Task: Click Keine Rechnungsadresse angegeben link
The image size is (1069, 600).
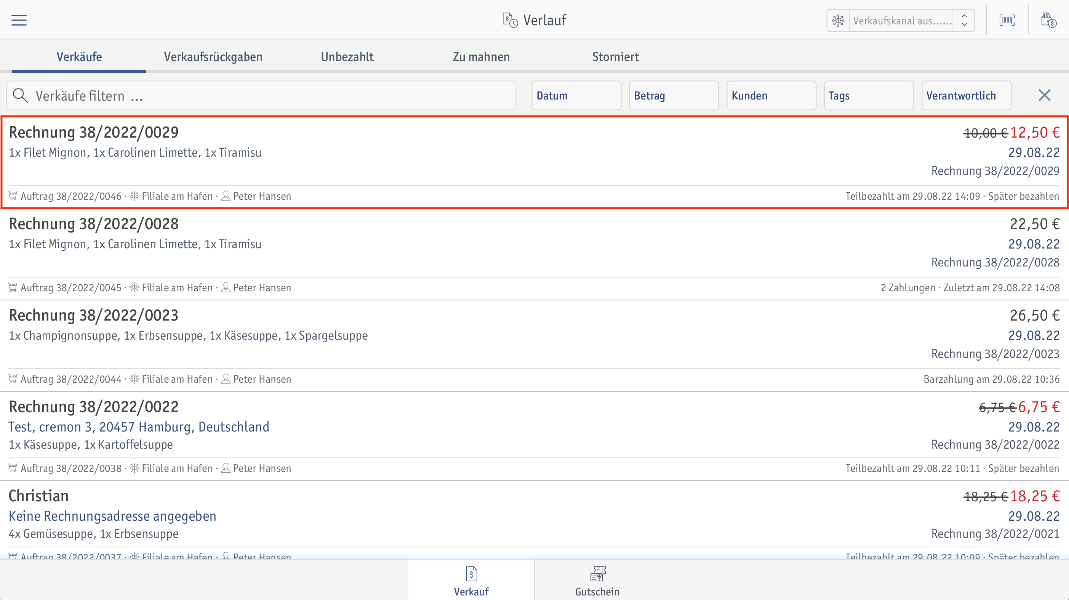Action: pyautogui.click(x=112, y=516)
